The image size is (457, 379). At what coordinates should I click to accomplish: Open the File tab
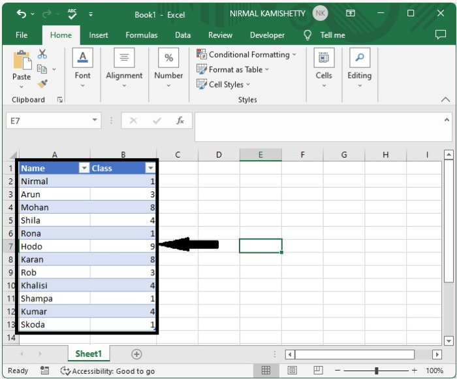point(22,35)
